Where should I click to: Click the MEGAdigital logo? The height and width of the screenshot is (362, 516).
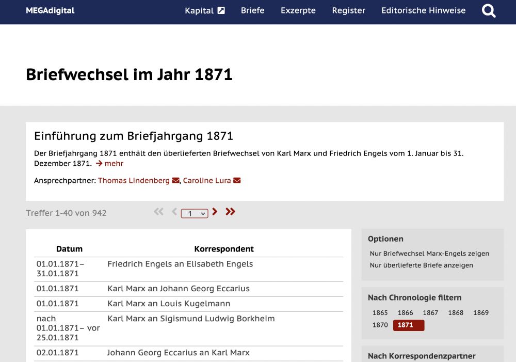(50, 10)
